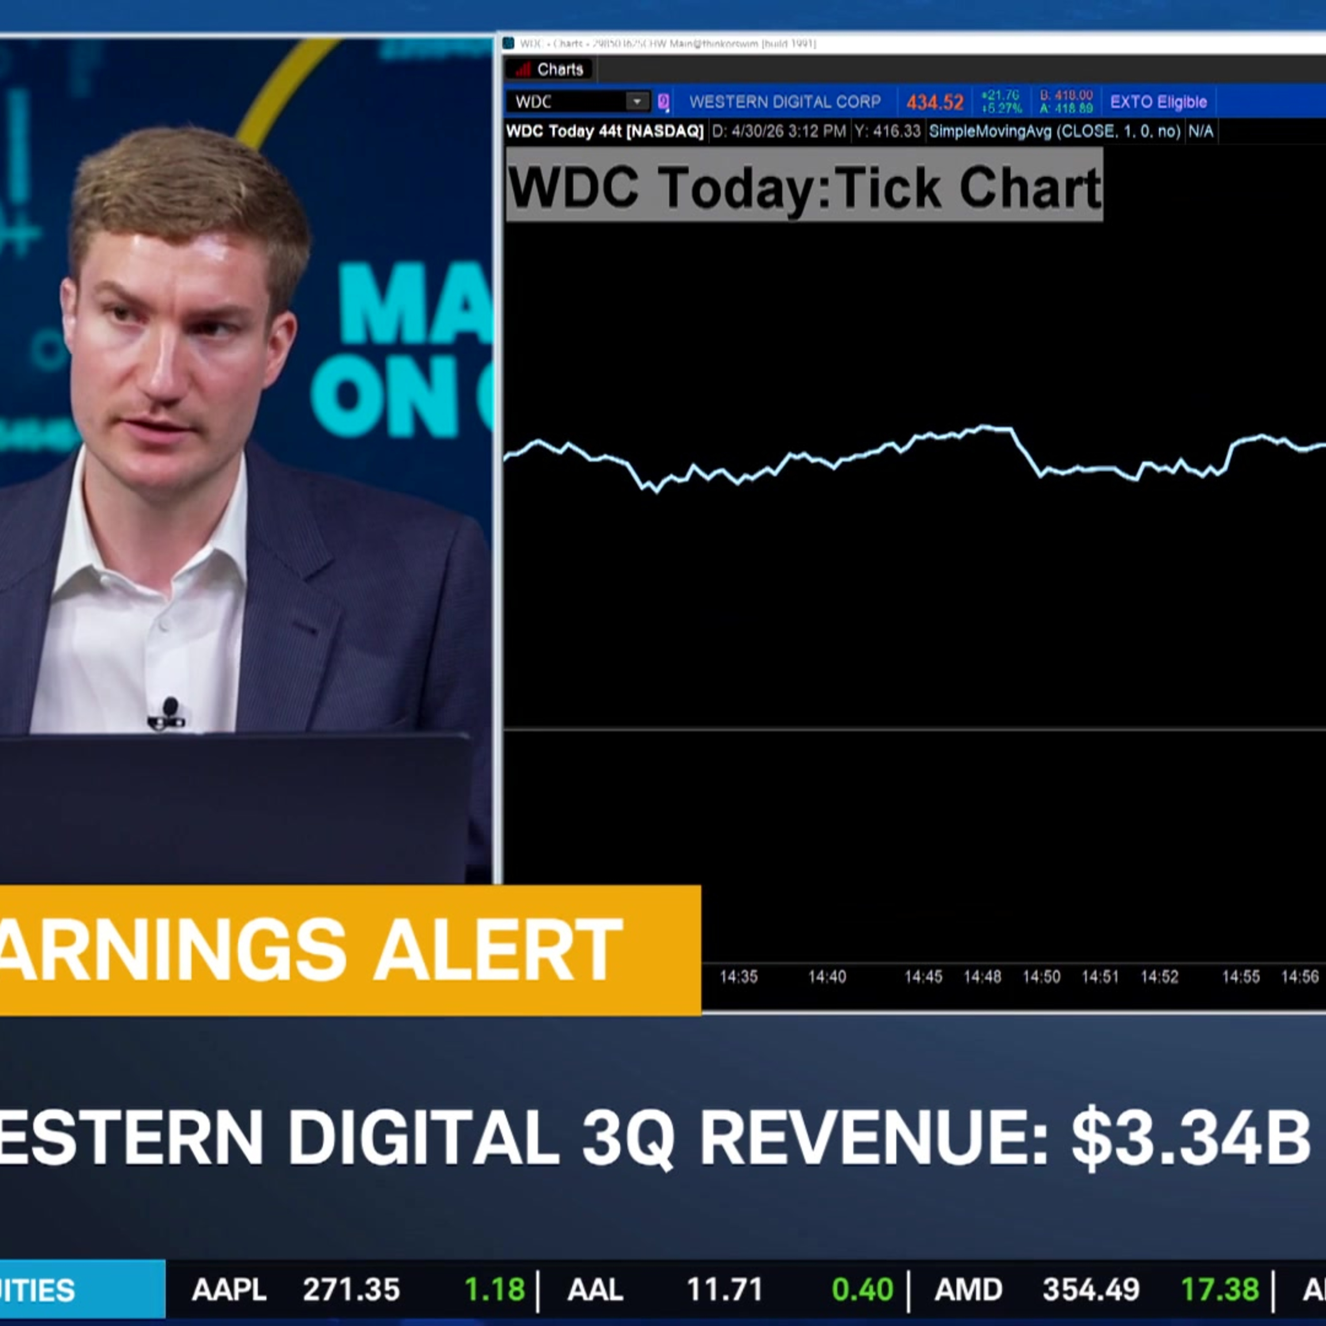Click the AMD quote in bottom ticker

pyautogui.click(x=1097, y=1290)
